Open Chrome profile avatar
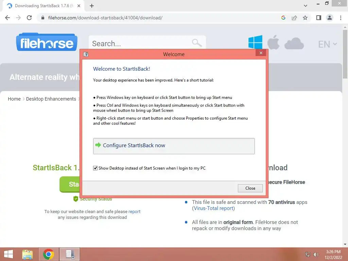The height and width of the screenshot is (261, 348). (x=330, y=18)
